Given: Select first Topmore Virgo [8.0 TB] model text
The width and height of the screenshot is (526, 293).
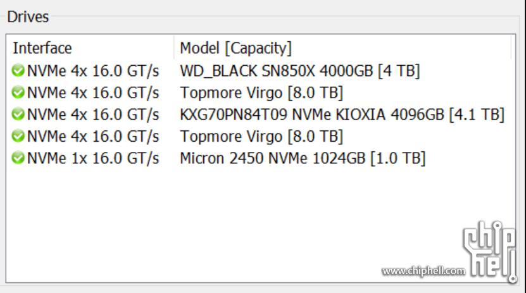Looking at the screenshot, I should pyautogui.click(x=261, y=93).
